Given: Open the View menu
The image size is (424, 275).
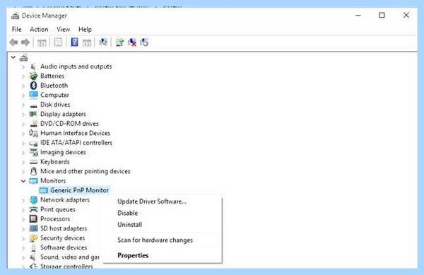Looking at the screenshot, I should [x=64, y=29].
